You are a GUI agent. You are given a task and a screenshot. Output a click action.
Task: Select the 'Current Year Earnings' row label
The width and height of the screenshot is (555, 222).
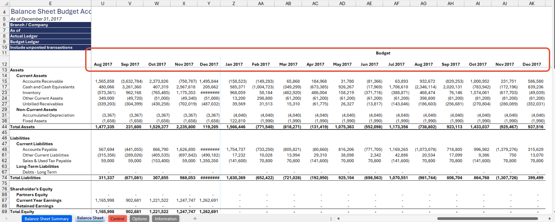pyautogui.click(x=39, y=200)
